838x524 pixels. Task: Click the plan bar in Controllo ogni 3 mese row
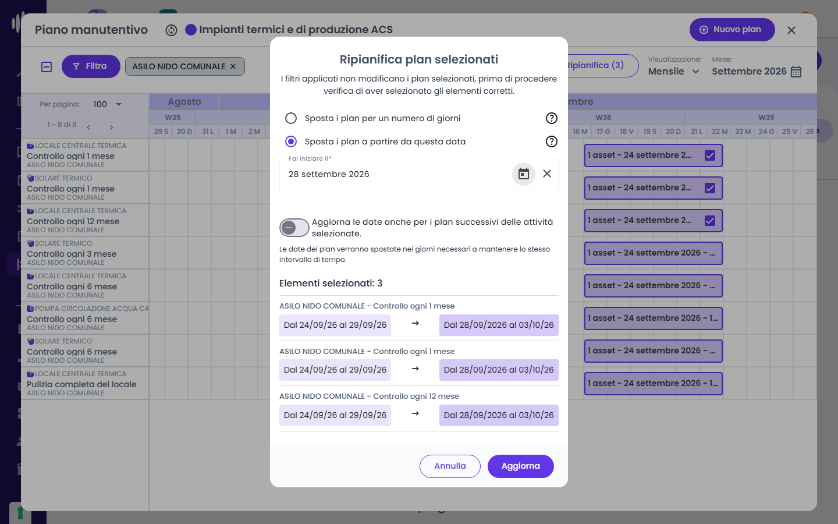[654, 253]
